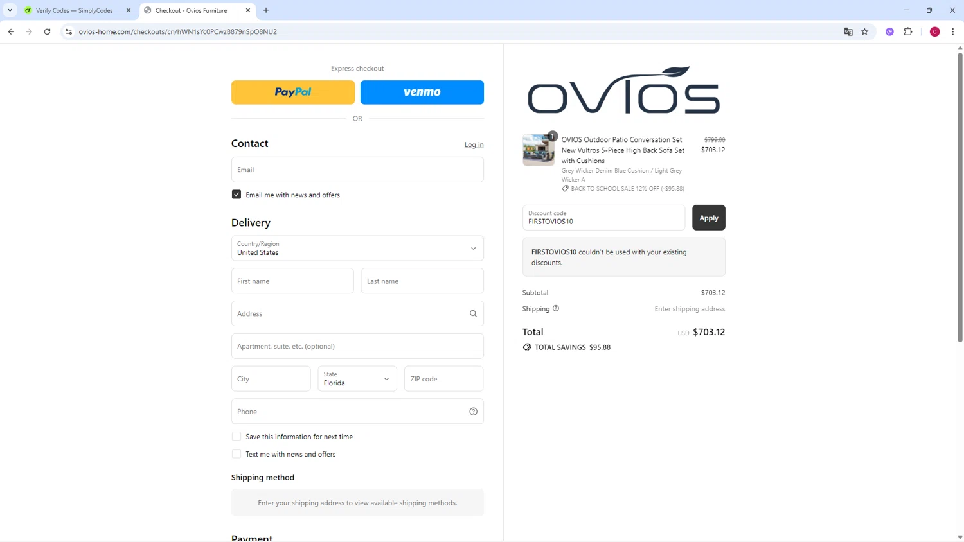This screenshot has height=542, width=964.
Task: Close the Verify Codes SimplyCodes tab
Action: pos(129,10)
